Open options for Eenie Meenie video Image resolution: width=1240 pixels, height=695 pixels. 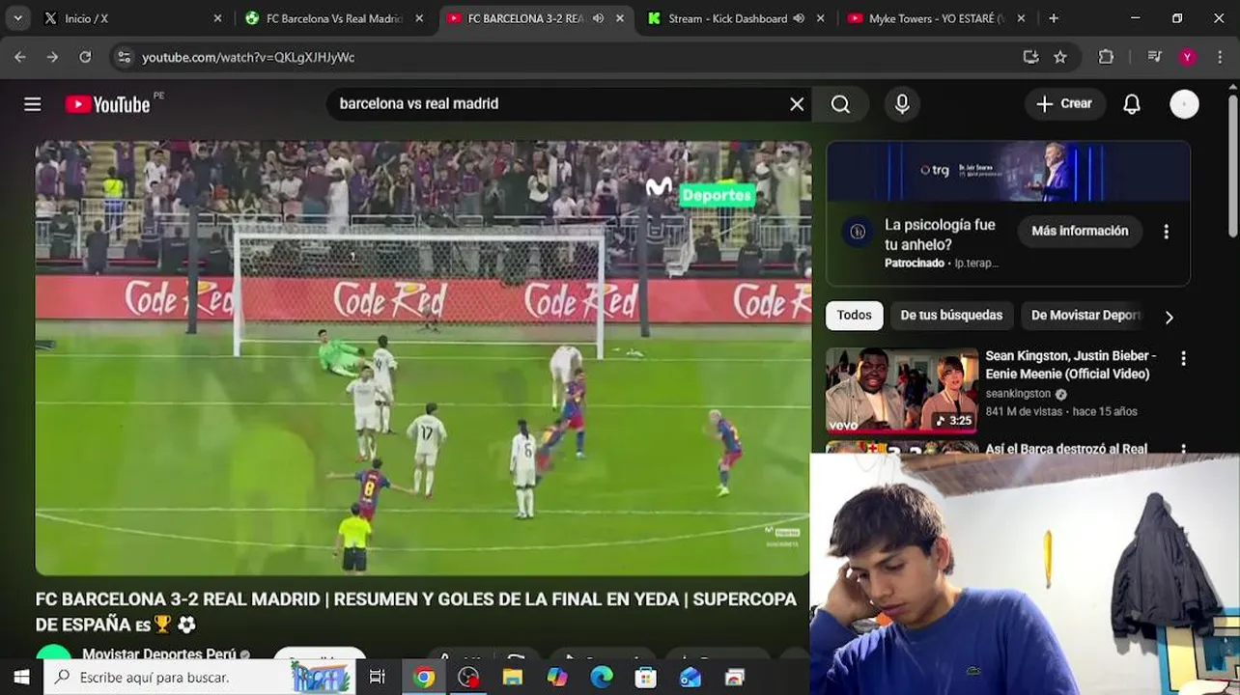click(1183, 358)
